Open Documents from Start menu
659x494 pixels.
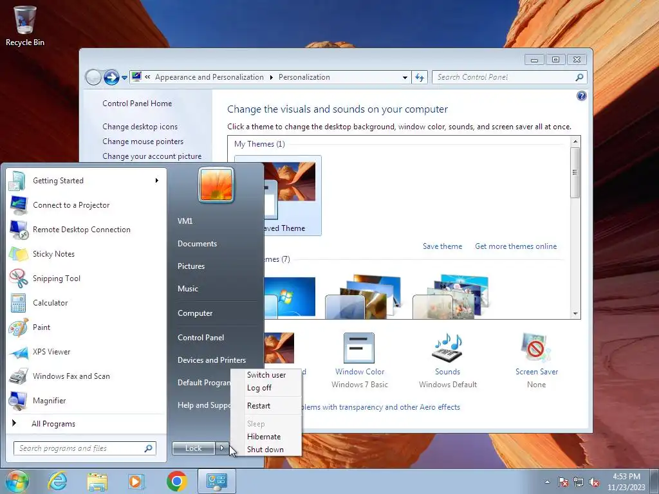pos(197,244)
